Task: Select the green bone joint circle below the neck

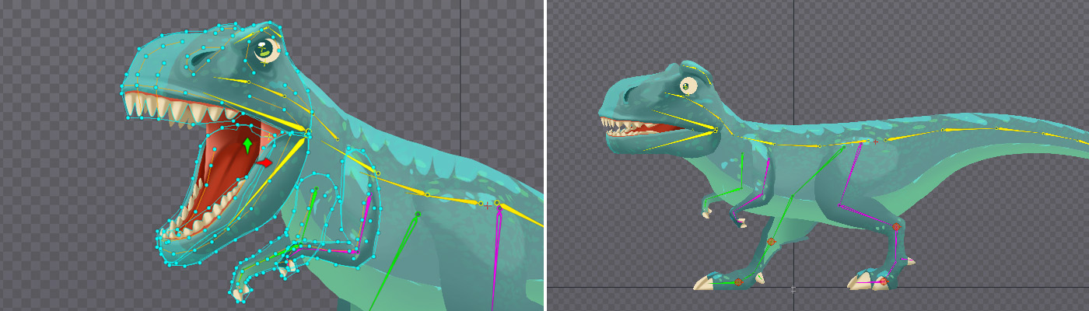Action: point(418,215)
